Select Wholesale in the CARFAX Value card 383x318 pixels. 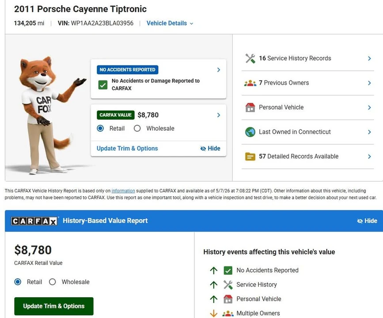[x=137, y=129]
